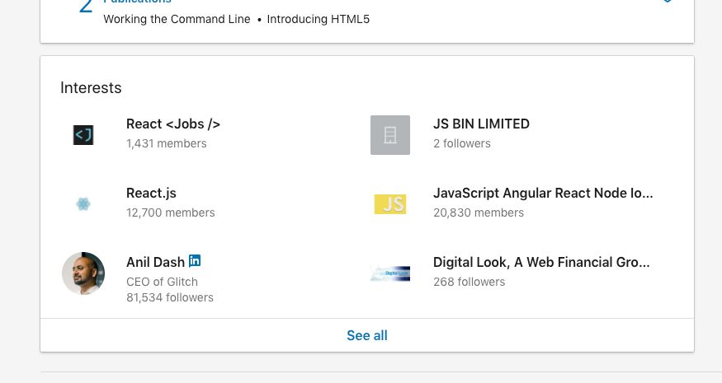Click the 'Introducing HTML5' publication text
This screenshot has height=383, width=722.
[x=319, y=19]
